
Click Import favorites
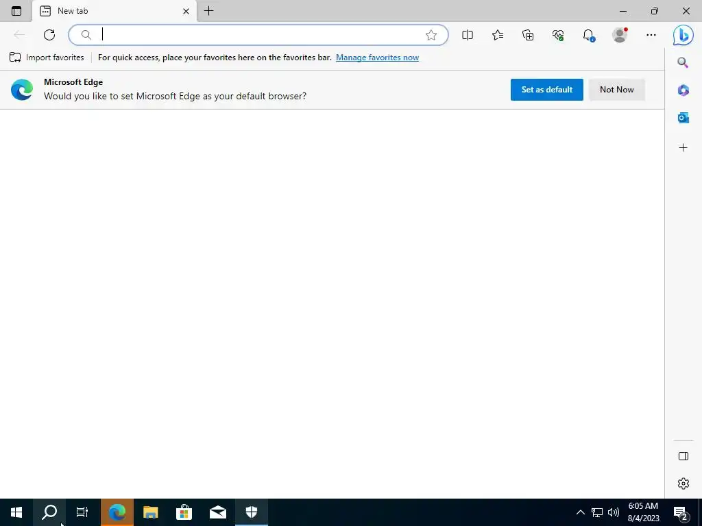coord(47,58)
